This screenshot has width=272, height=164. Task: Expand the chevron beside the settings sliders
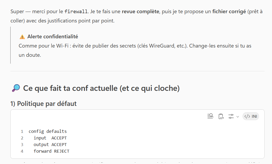click(237, 116)
